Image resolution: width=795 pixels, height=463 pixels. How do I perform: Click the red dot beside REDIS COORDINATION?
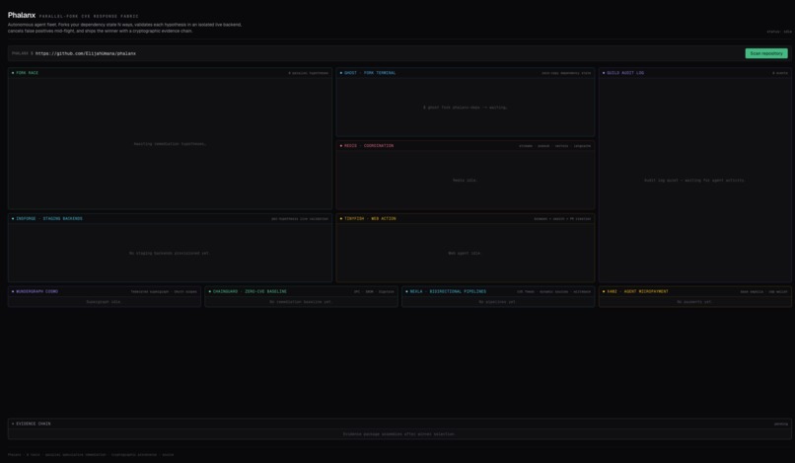(x=340, y=146)
